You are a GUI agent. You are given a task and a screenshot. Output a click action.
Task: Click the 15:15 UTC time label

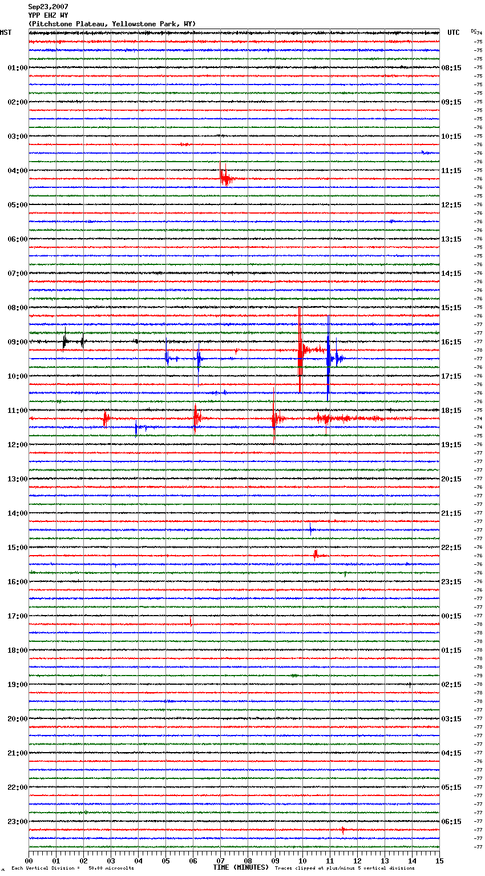pyautogui.click(x=451, y=308)
